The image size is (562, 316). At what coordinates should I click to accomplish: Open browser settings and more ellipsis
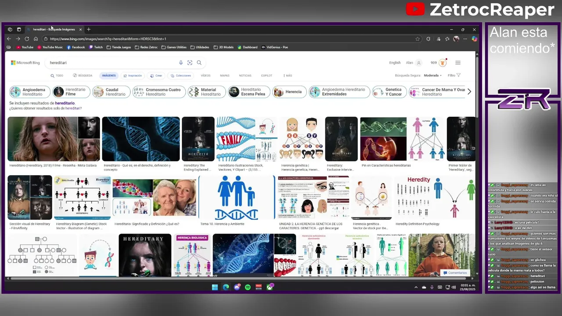pyautogui.click(x=465, y=39)
